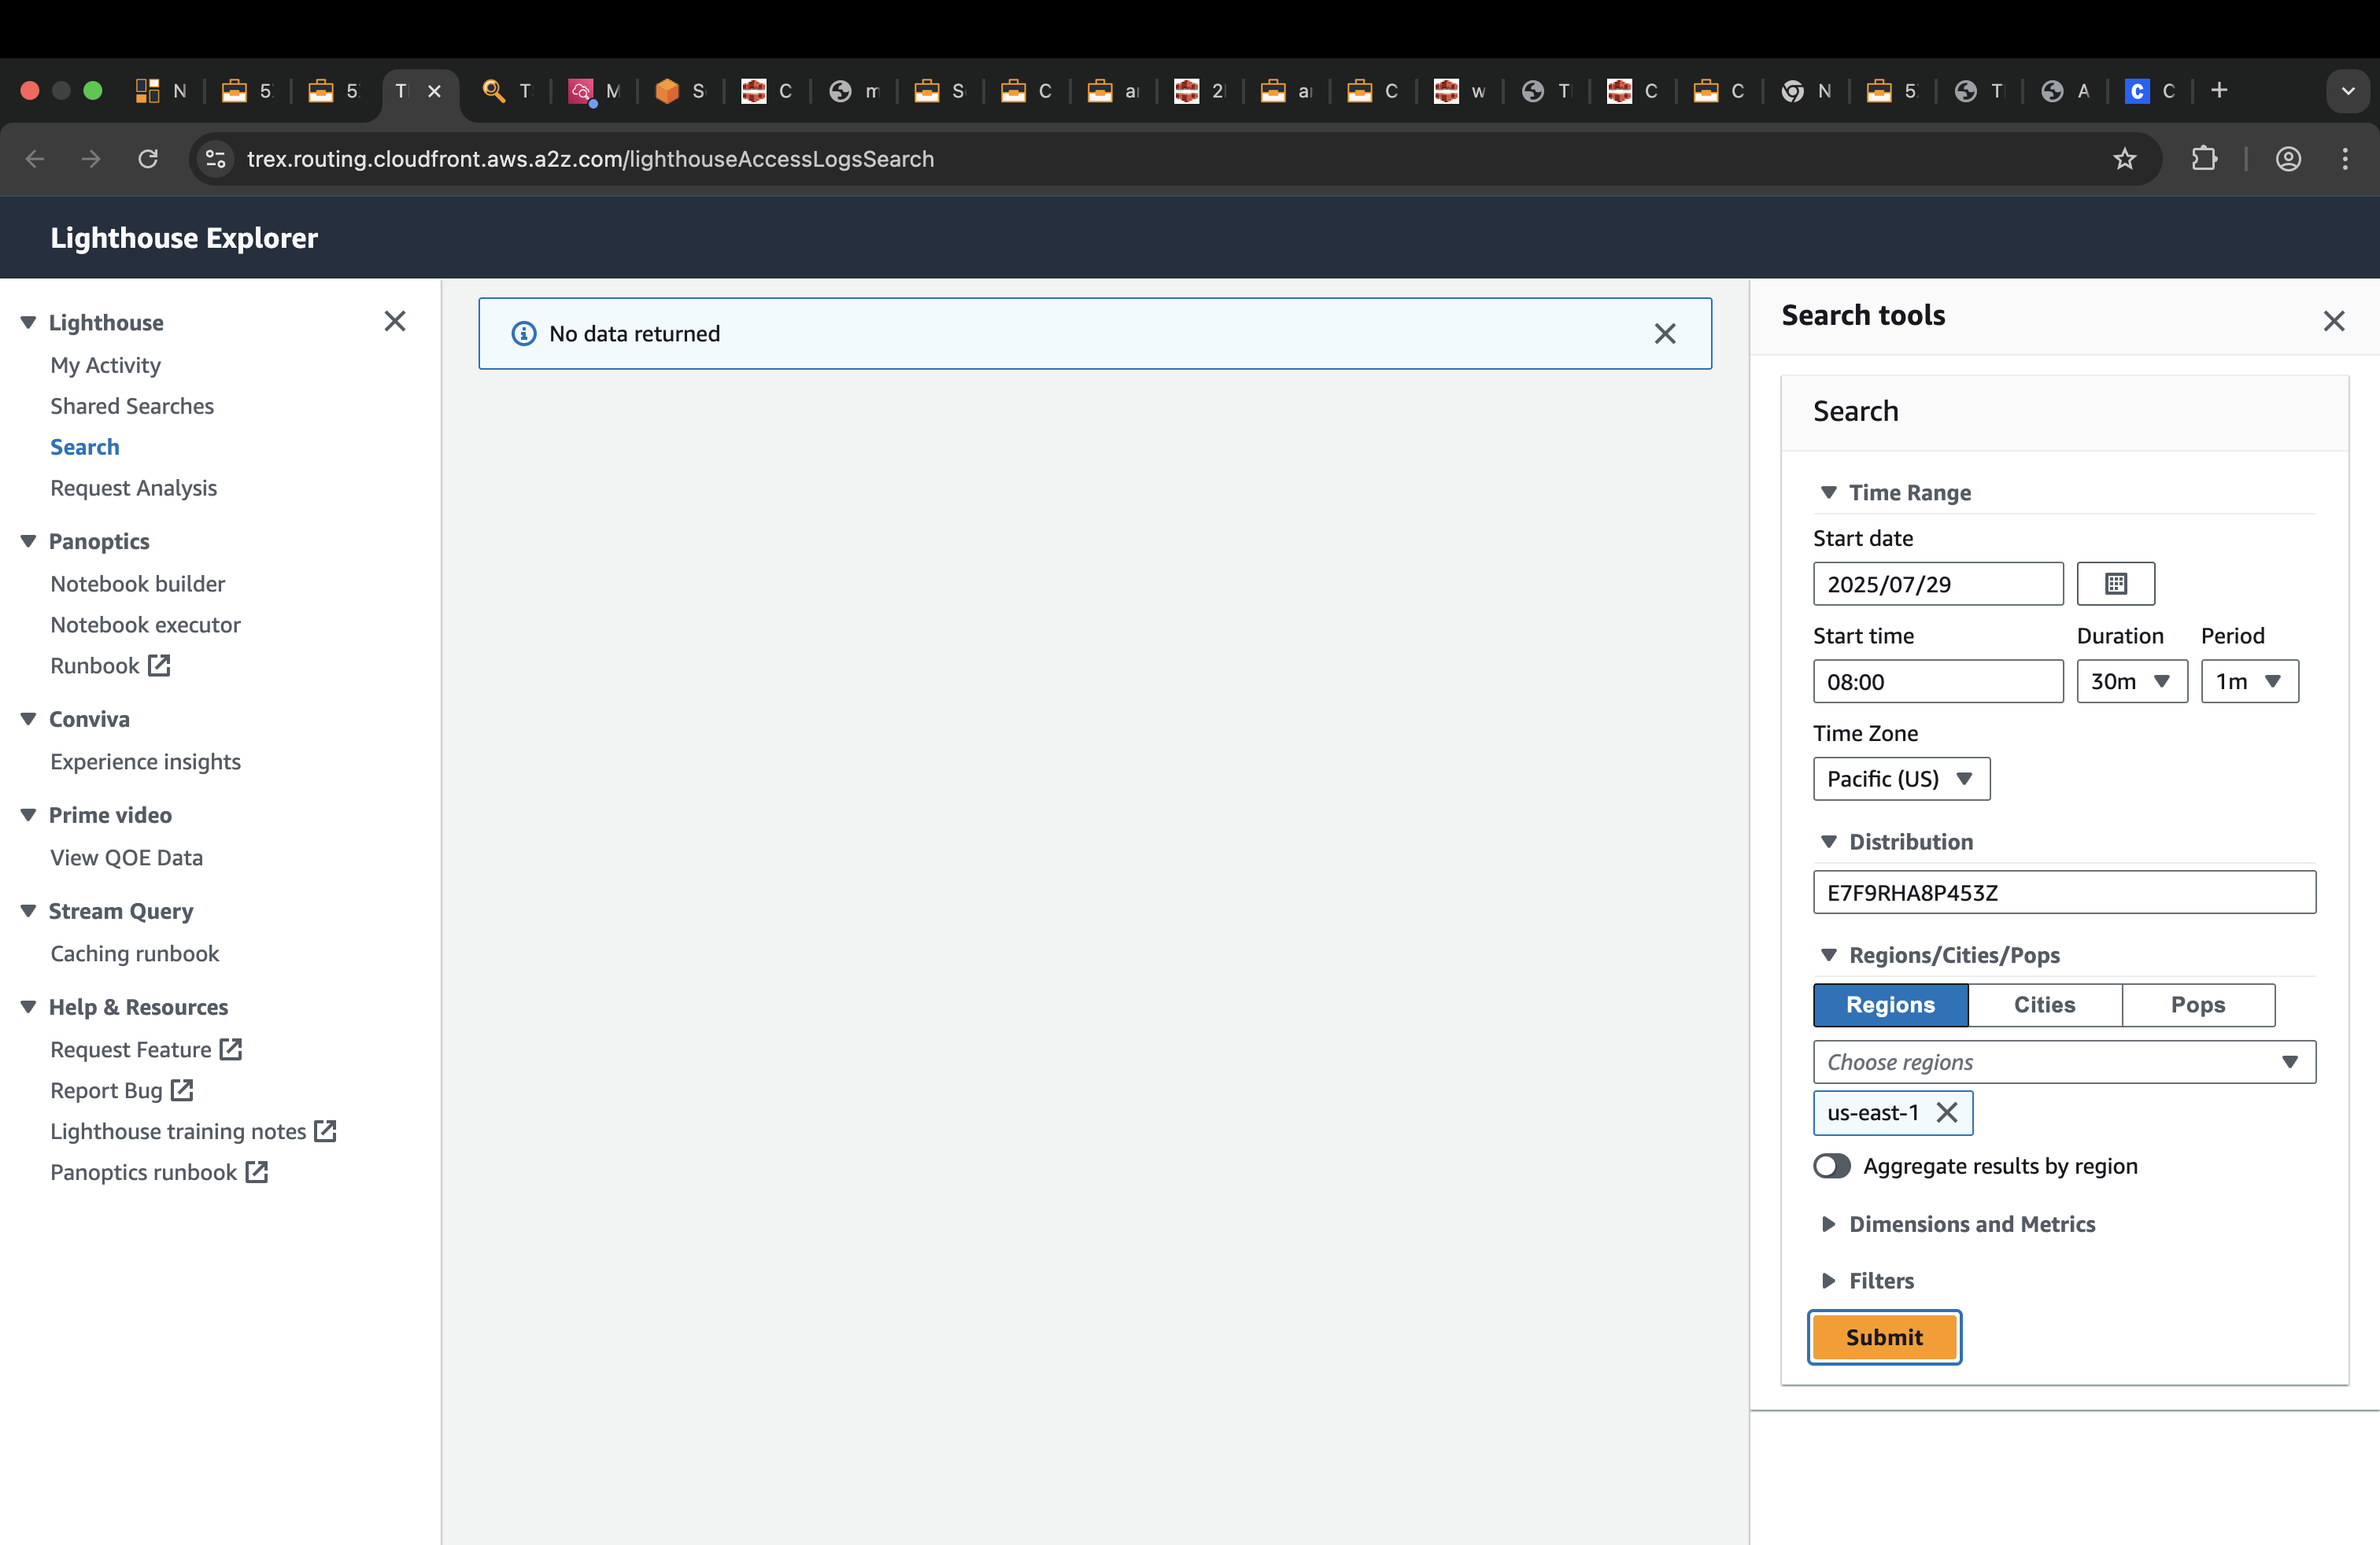2380x1545 pixels.
Task: Toggle Aggregate results by region
Action: coord(1832,1167)
